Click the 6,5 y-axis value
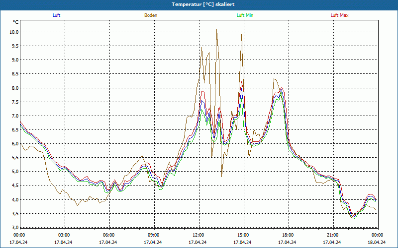Image resolution: width=398 pixels, height=248 pixels. coord(15,129)
